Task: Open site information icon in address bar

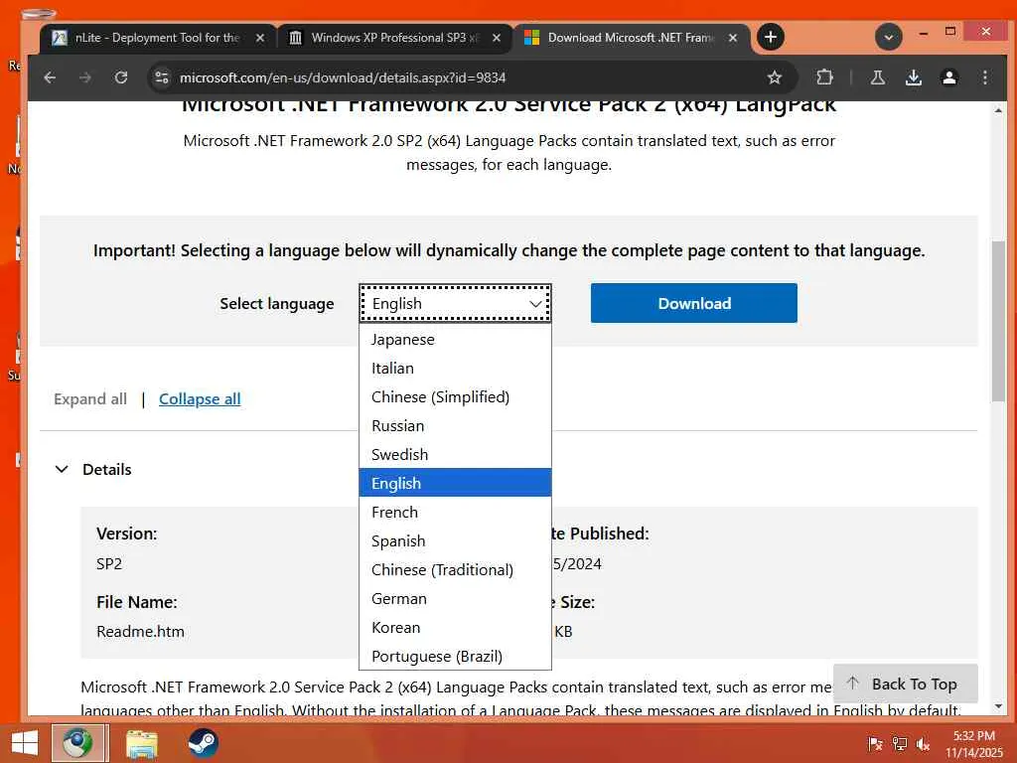Action: click(x=162, y=77)
